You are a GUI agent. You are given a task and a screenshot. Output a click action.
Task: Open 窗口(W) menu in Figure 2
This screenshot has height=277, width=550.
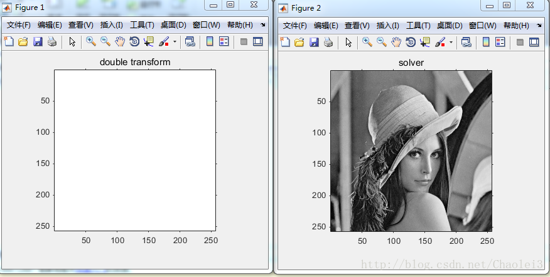click(483, 26)
